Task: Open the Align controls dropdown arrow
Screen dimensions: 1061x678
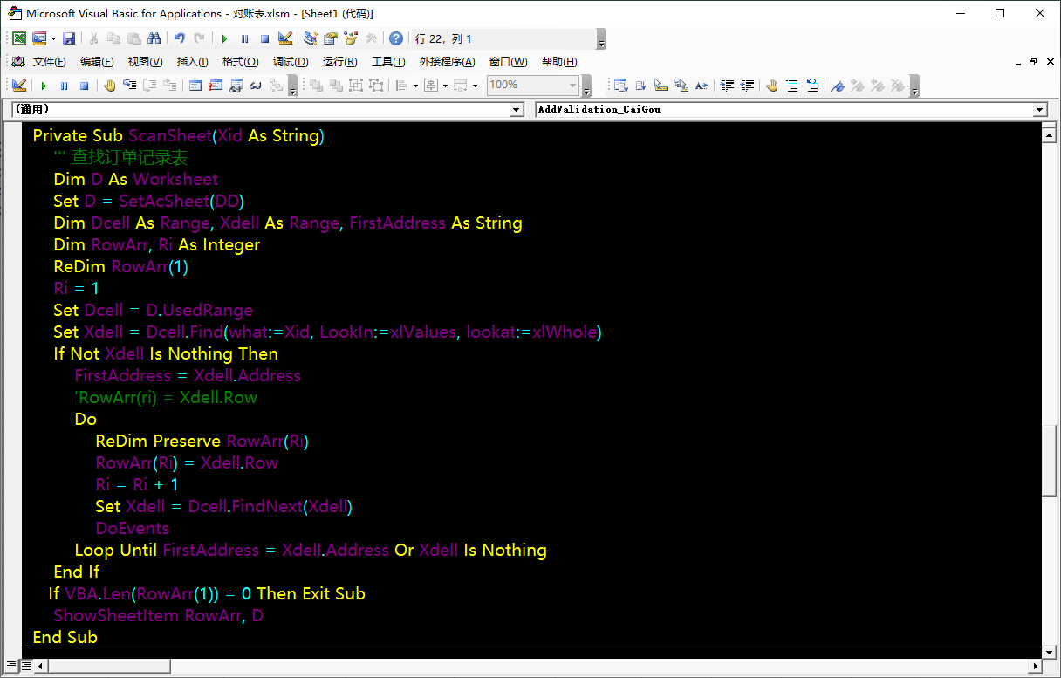Action: click(415, 86)
